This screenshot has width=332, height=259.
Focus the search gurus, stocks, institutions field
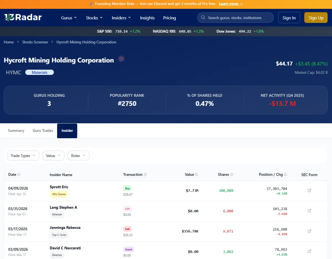coord(235,18)
